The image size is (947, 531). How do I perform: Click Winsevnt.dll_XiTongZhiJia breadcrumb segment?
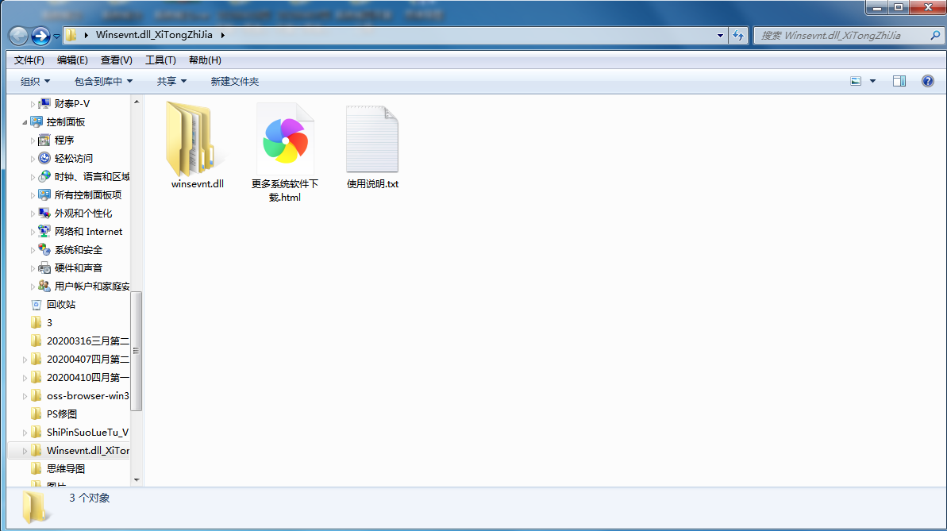(x=154, y=35)
